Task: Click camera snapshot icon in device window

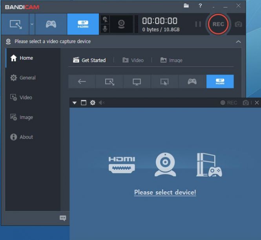Action: coord(246,103)
